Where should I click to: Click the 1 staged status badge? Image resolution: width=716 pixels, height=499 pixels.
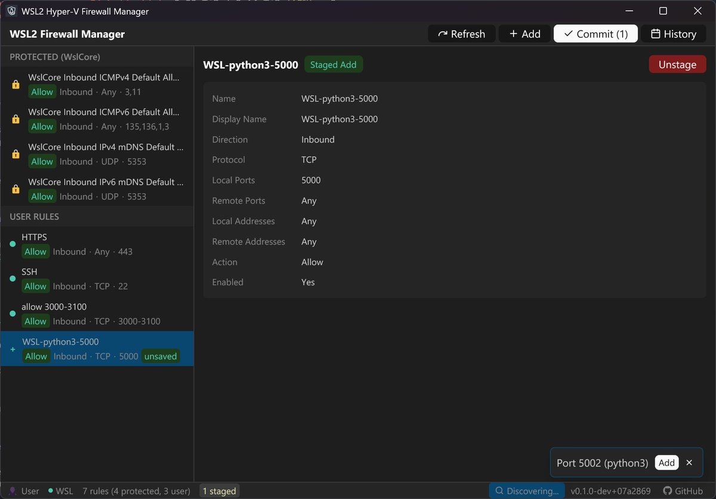[219, 491]
